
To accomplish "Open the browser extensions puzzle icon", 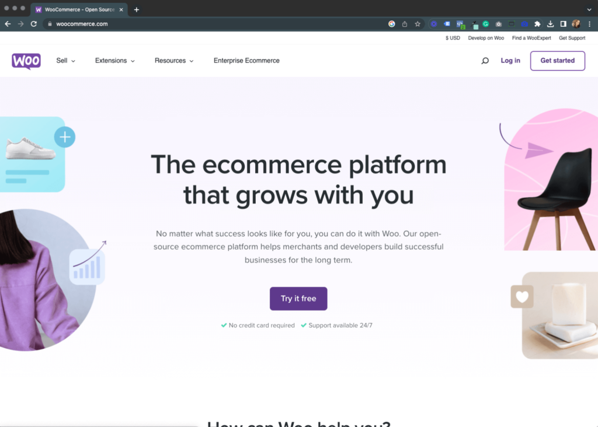I will tap(537, 24).
